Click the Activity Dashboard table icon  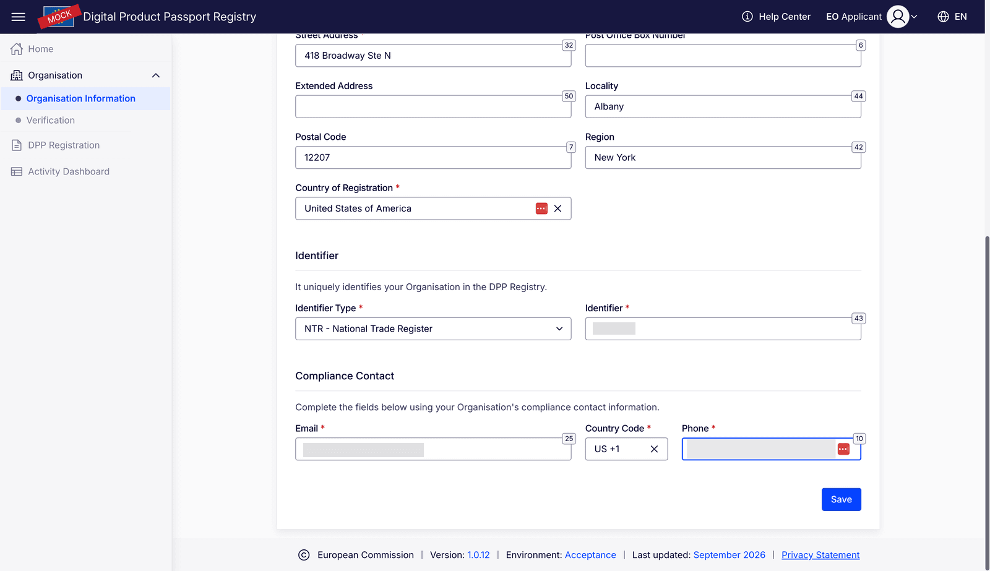[17, 171]
